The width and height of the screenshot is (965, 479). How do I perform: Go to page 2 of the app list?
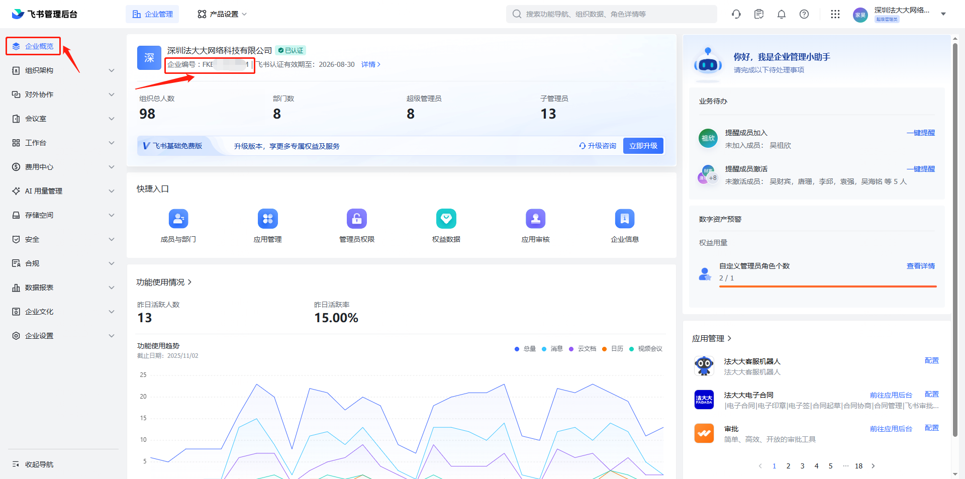[x=788, y=466]
